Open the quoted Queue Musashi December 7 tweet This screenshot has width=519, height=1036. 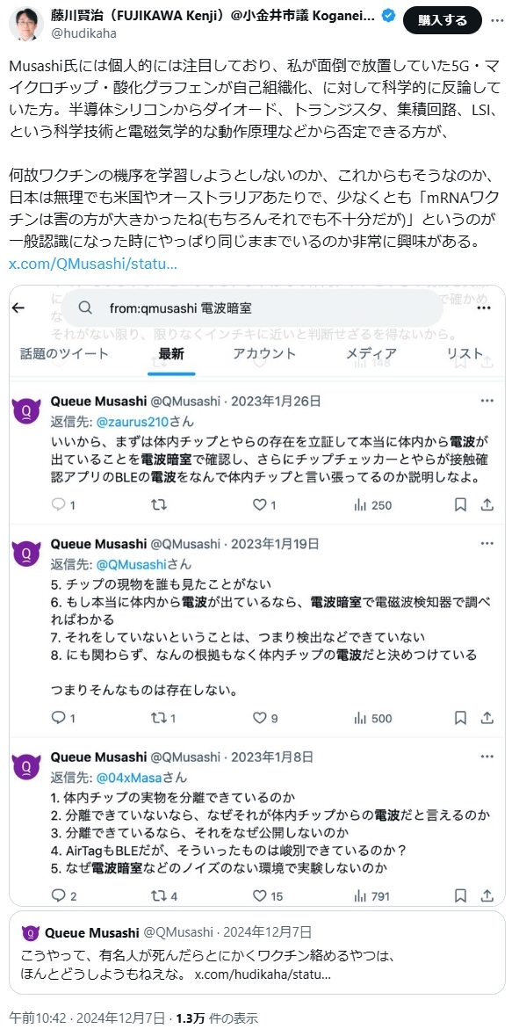point(257,953)
